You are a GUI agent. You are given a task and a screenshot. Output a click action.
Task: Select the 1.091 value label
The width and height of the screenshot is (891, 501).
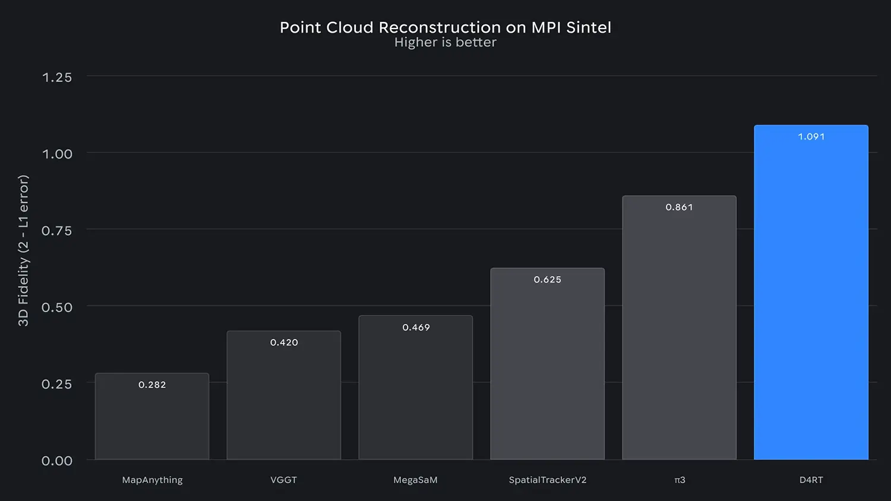tap(811, 137)
